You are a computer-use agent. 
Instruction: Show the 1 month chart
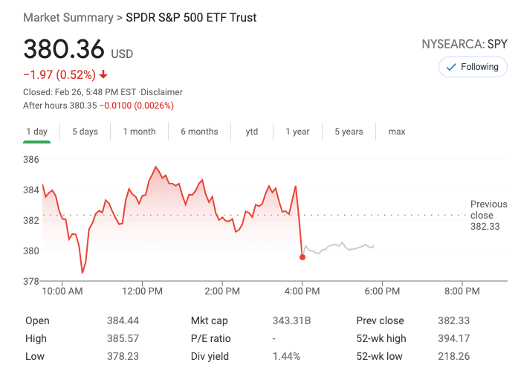click(139, 132)
